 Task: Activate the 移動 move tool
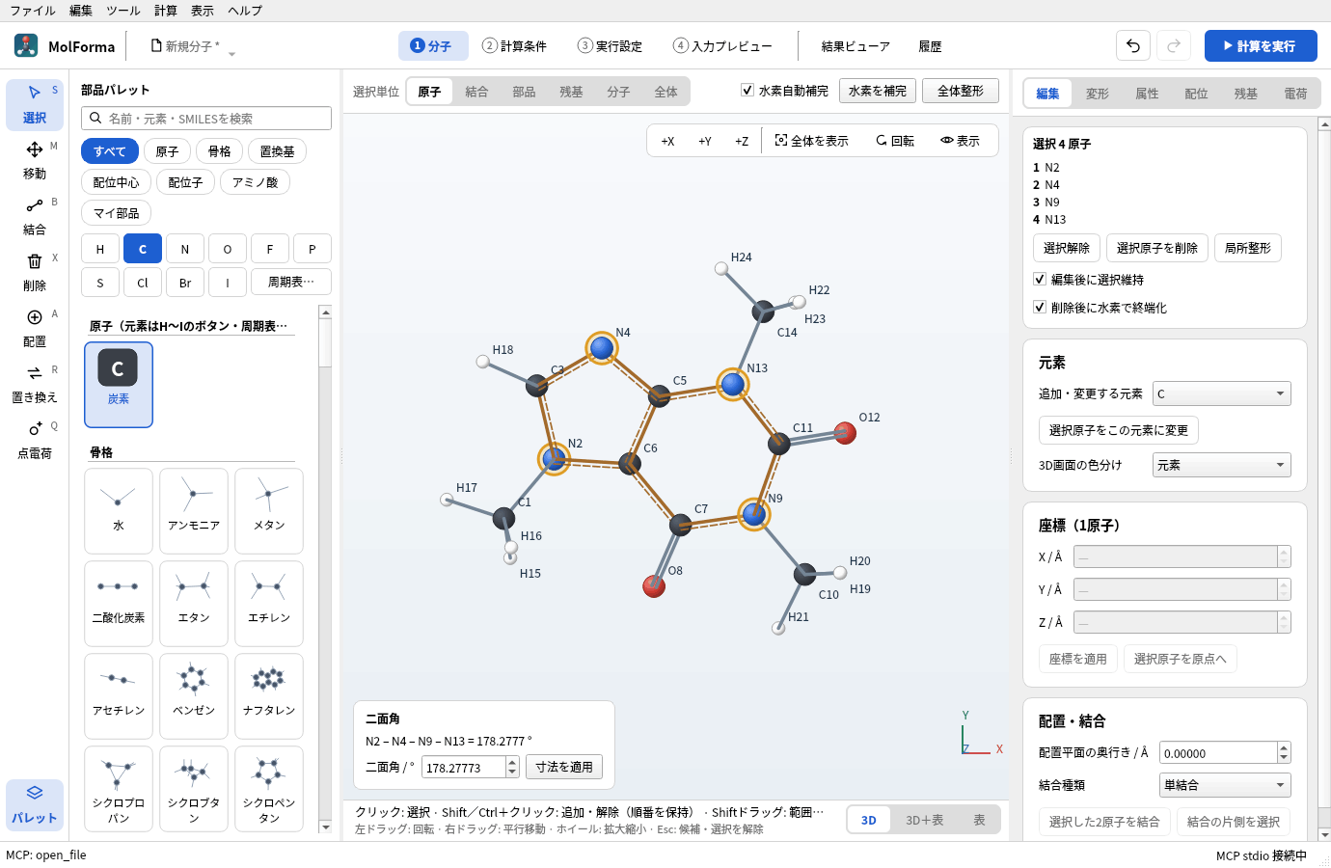[35, 160]
